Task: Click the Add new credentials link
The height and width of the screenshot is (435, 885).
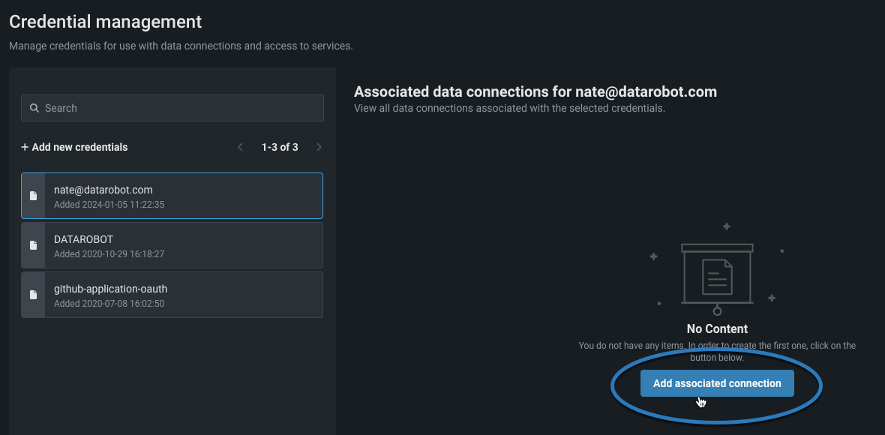Action: 79,147
